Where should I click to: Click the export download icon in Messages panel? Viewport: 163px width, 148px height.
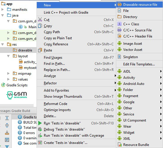pyautogui.click(x=7, y=133)
